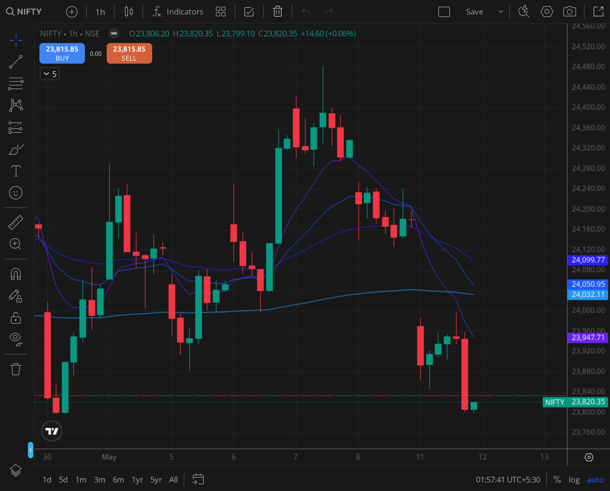Viewport: 610px width, 491px height.
Task: Open the layout setup square icon
Action: [444, 12]
